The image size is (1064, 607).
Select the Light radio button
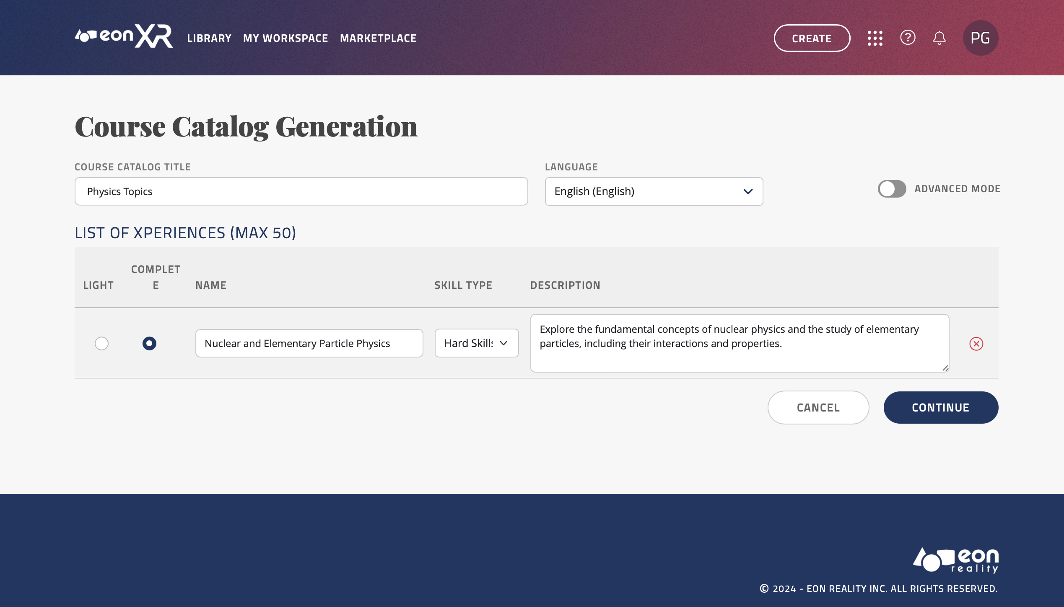101,343
